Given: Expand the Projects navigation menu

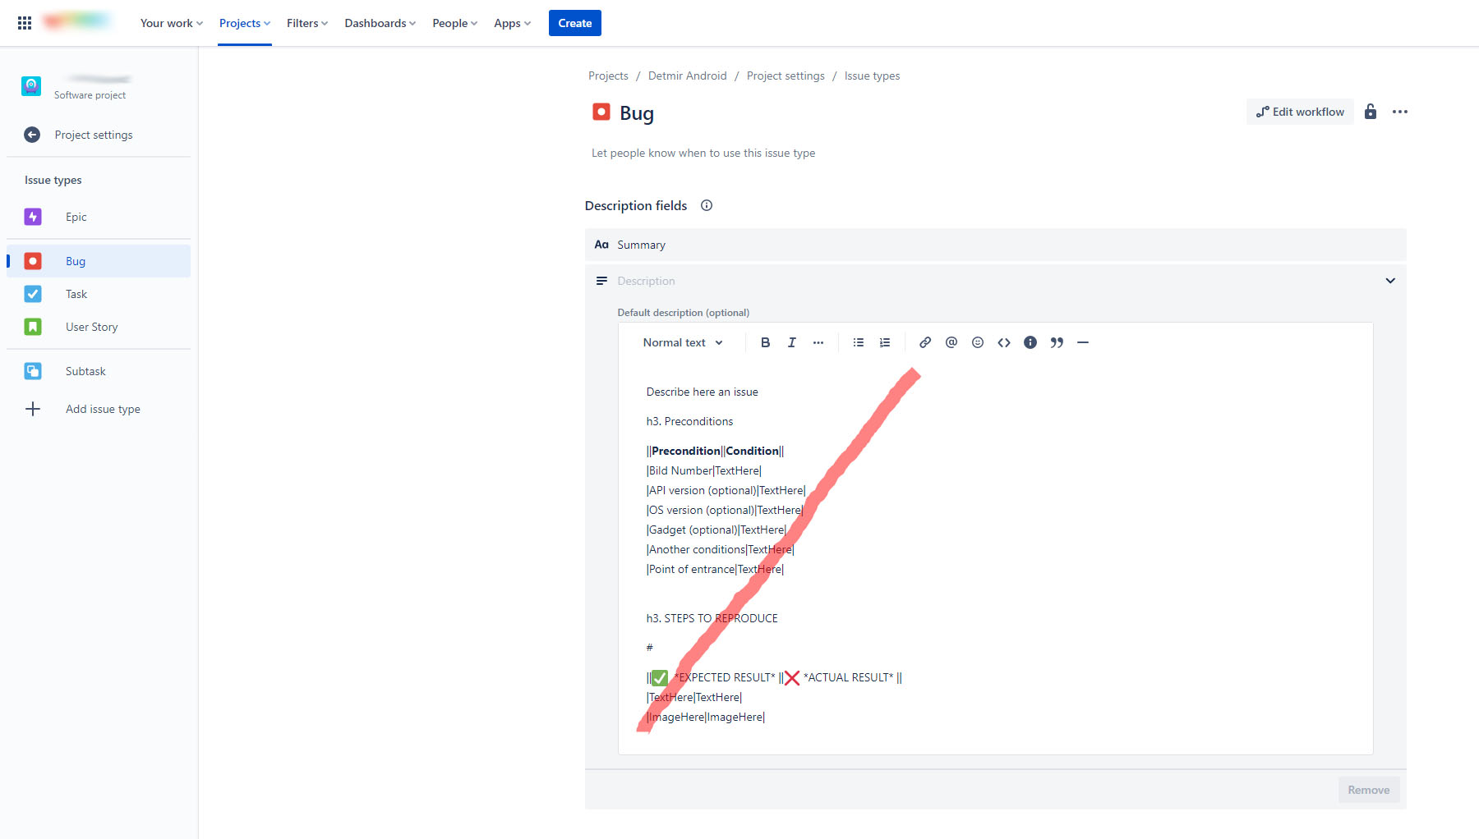Looking at the screenshot, I should [x=243, y=23].
